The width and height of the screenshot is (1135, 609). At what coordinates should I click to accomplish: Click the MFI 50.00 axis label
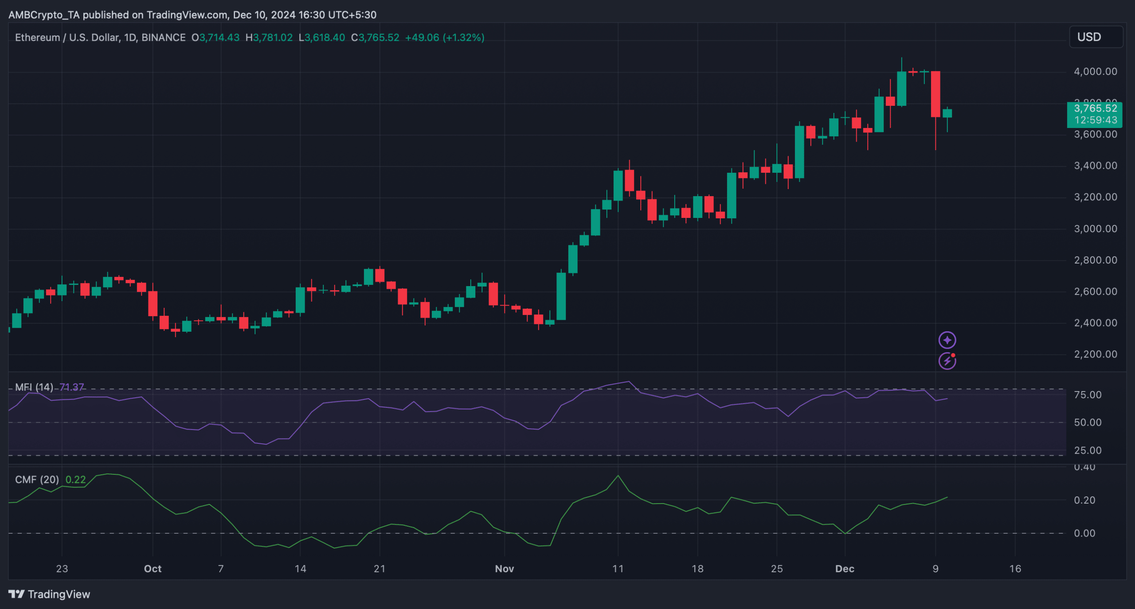point(1088,423)
